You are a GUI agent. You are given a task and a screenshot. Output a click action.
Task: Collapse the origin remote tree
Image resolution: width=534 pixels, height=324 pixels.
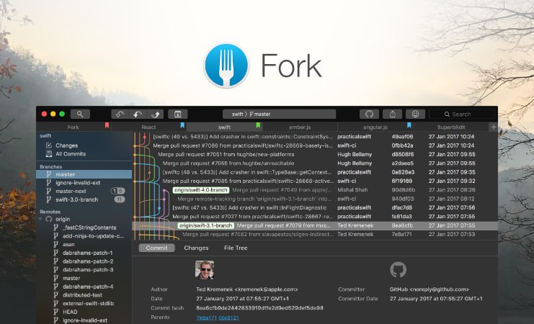click(40, 219)
